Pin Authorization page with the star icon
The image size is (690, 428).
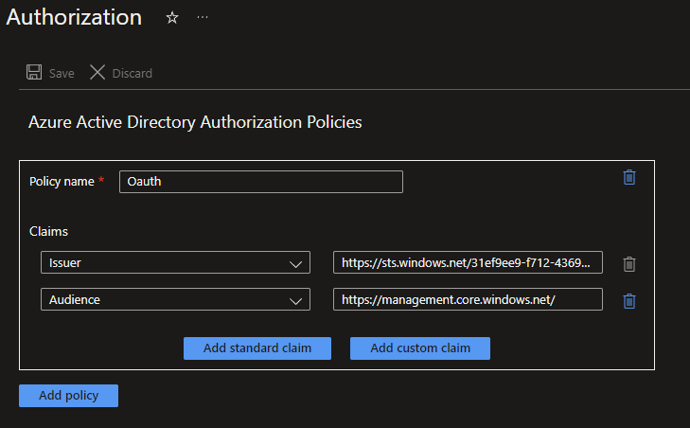click(171, 18)
